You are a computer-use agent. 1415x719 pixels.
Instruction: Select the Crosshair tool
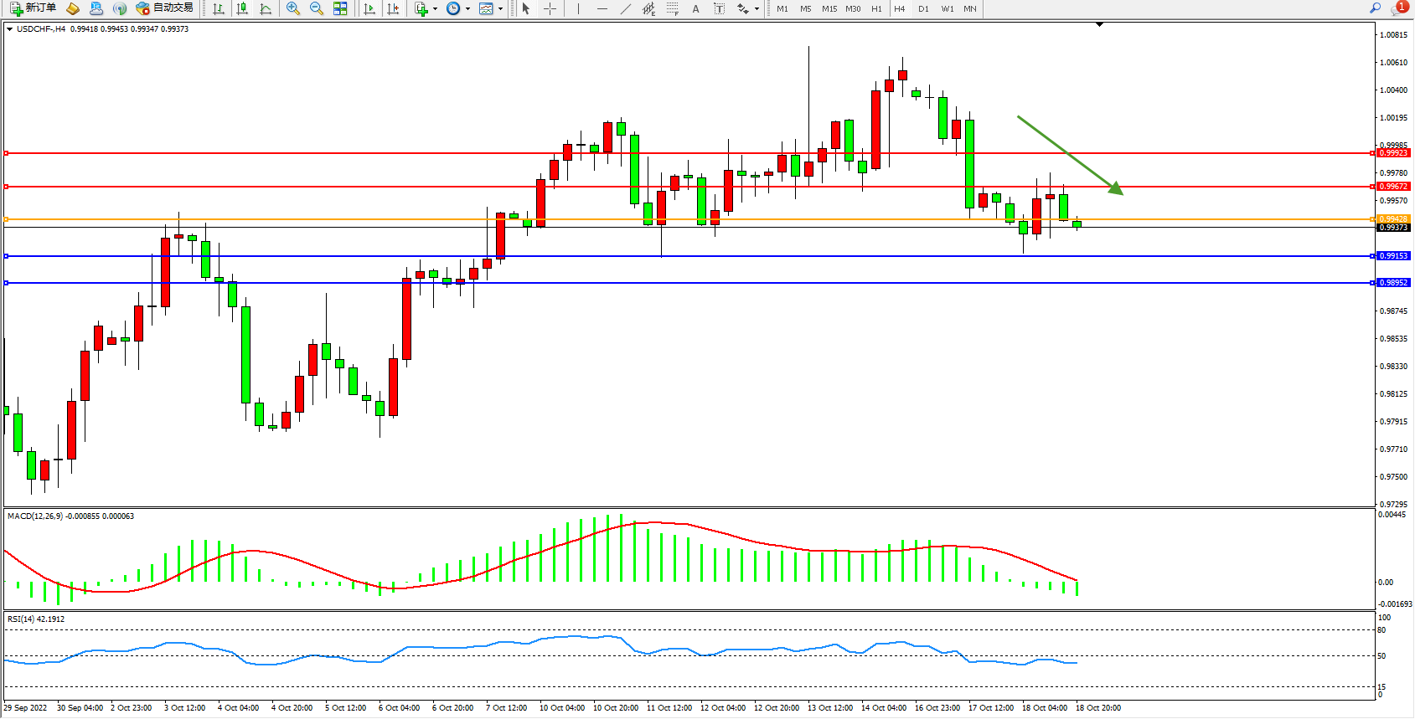[x=550, y=8]
